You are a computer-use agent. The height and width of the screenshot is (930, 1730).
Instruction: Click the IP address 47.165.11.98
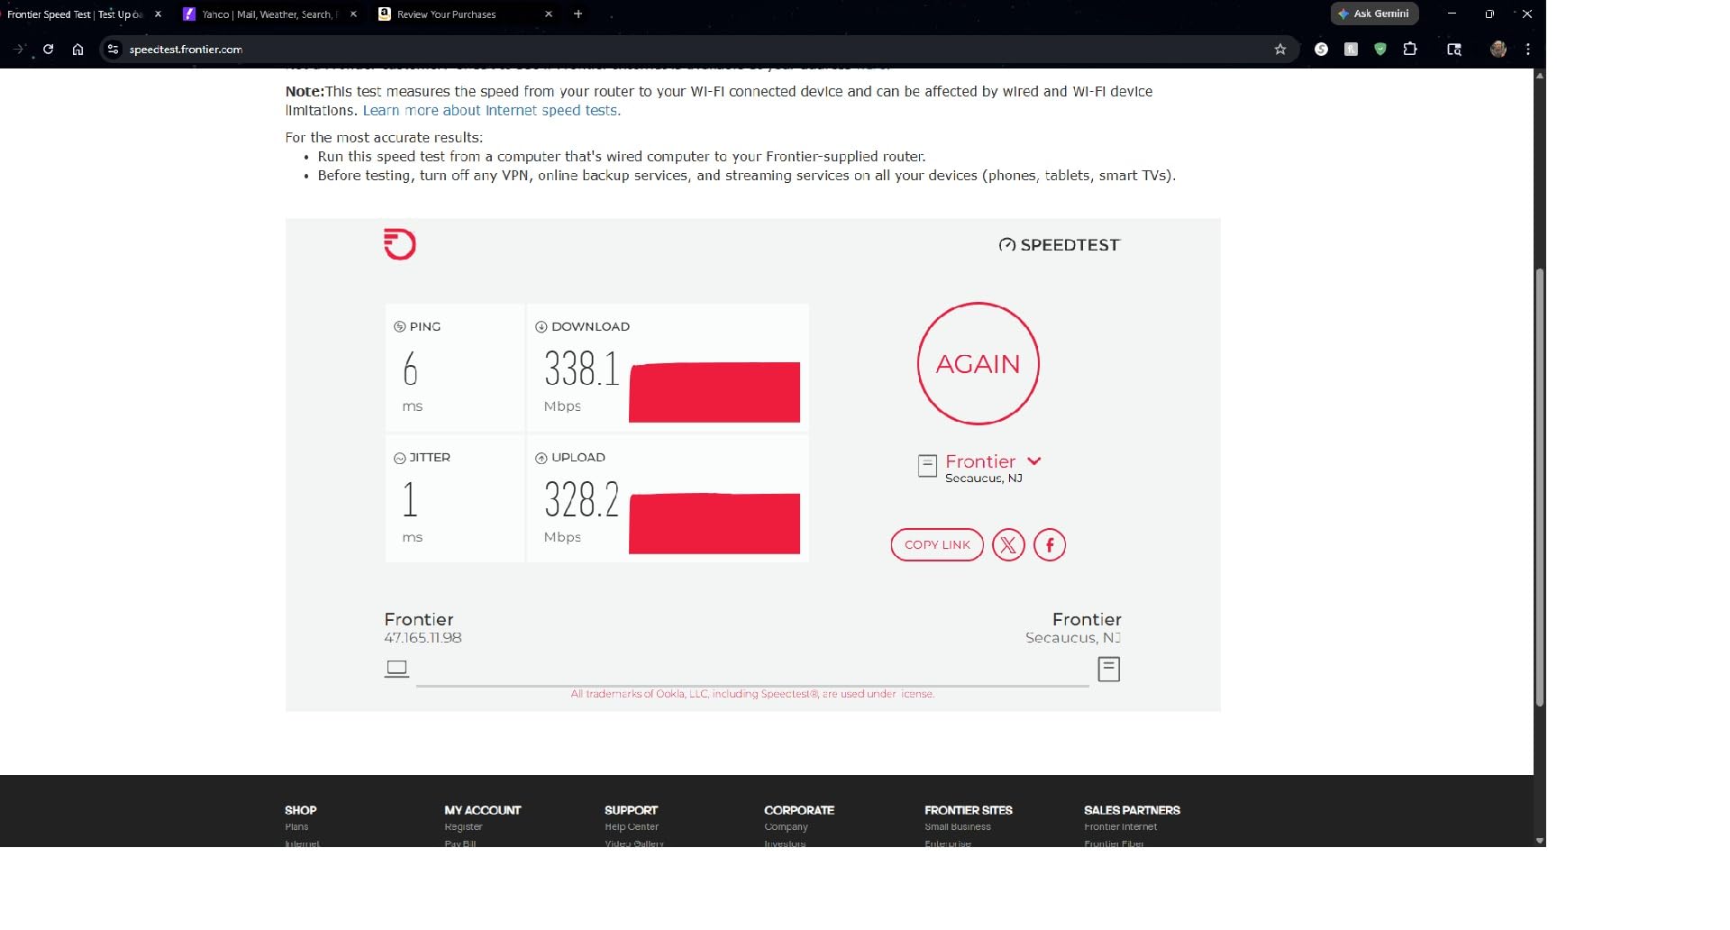[x=423, y=638]
